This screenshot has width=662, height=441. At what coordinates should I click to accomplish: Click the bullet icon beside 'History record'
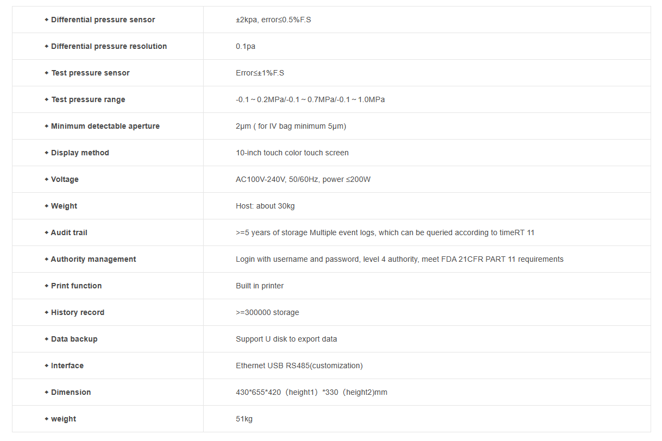[x=47, y=312]
